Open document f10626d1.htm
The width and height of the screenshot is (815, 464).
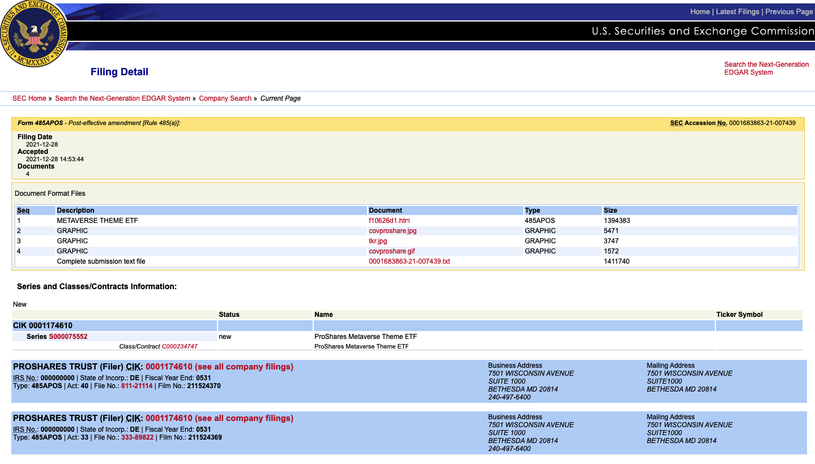(389, 221)
